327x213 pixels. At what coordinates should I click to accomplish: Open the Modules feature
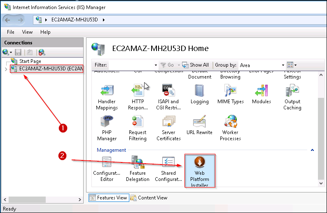tap(261, 94)
